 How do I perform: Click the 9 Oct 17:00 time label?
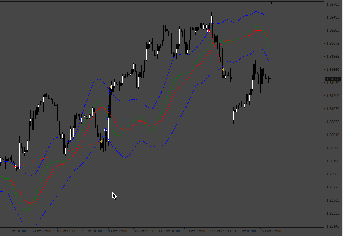[118, 231]
